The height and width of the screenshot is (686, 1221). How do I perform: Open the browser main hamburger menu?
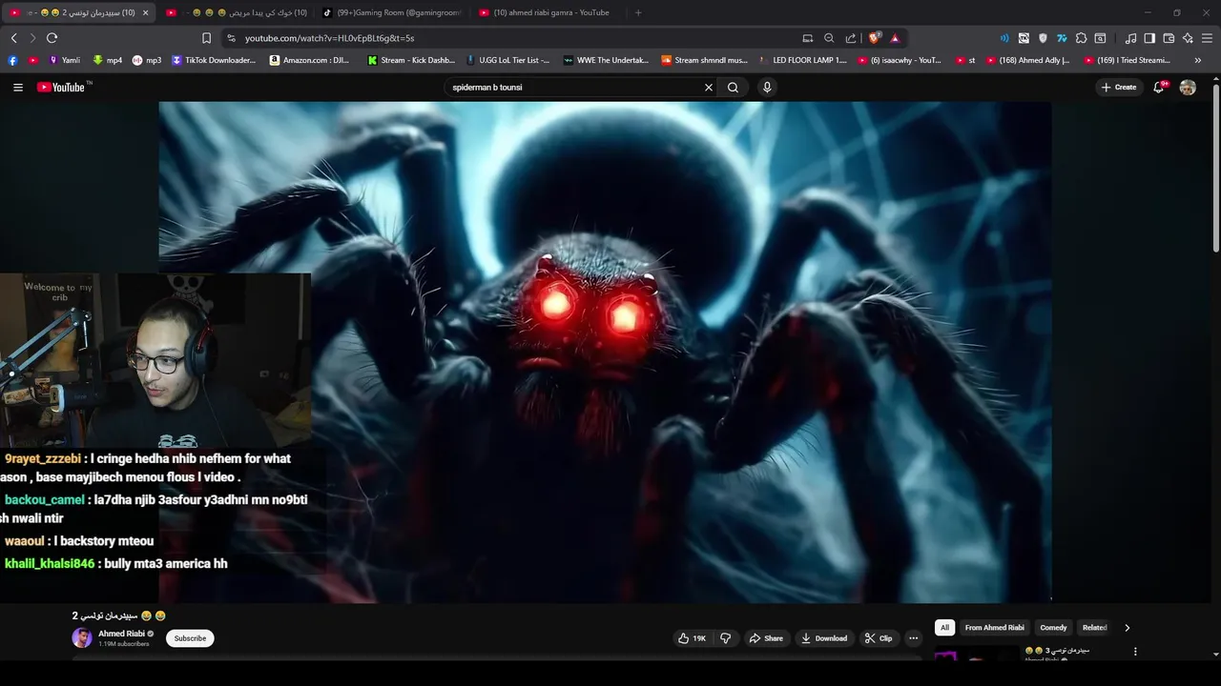pyautogui.click(x=1207, y=38)
